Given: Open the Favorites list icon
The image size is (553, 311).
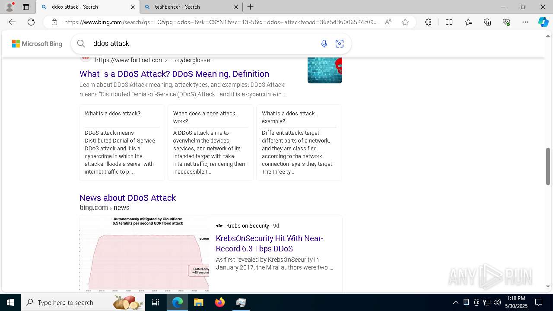Looking at the screenshot, I should (468, 22).
